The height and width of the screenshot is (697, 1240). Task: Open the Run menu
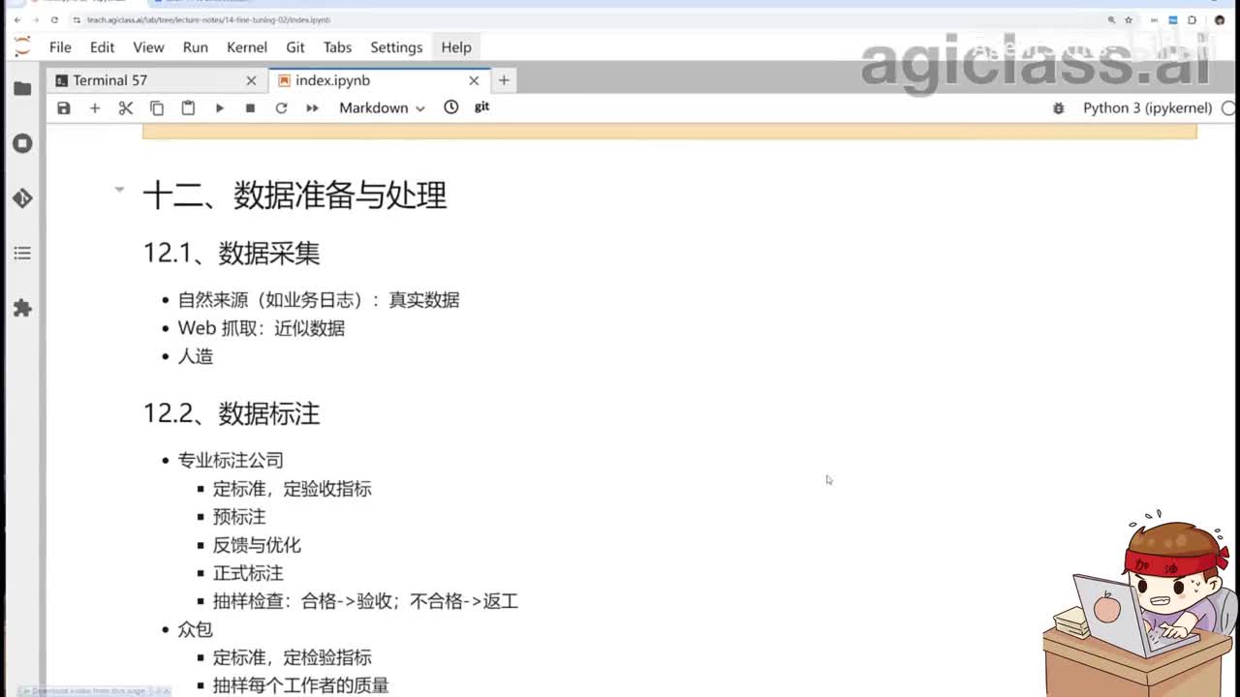[195, 46]
